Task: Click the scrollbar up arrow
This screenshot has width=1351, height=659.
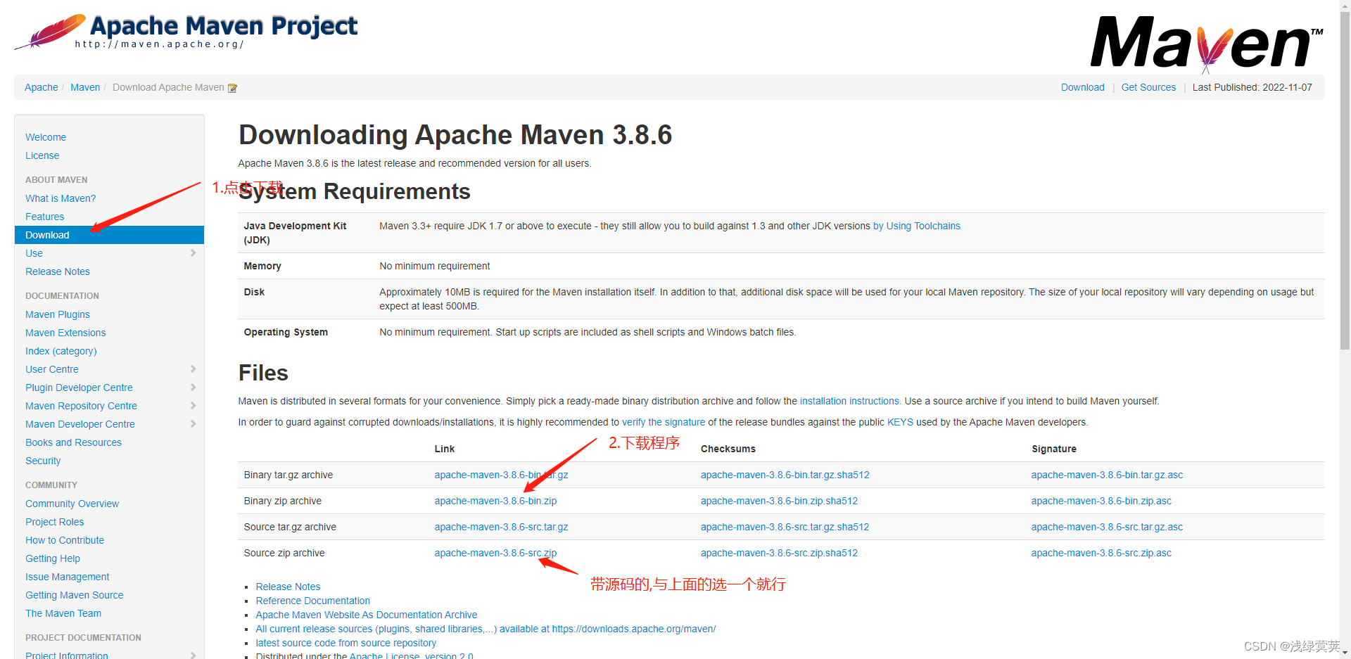Action: (x=1345, y=5)
